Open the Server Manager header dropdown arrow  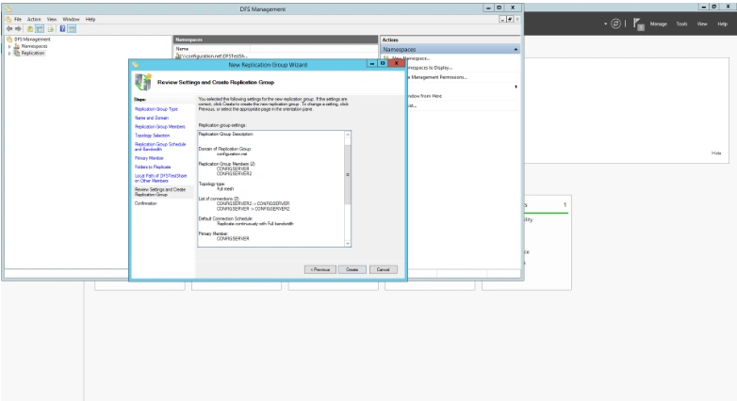click(x=605, y=24)
